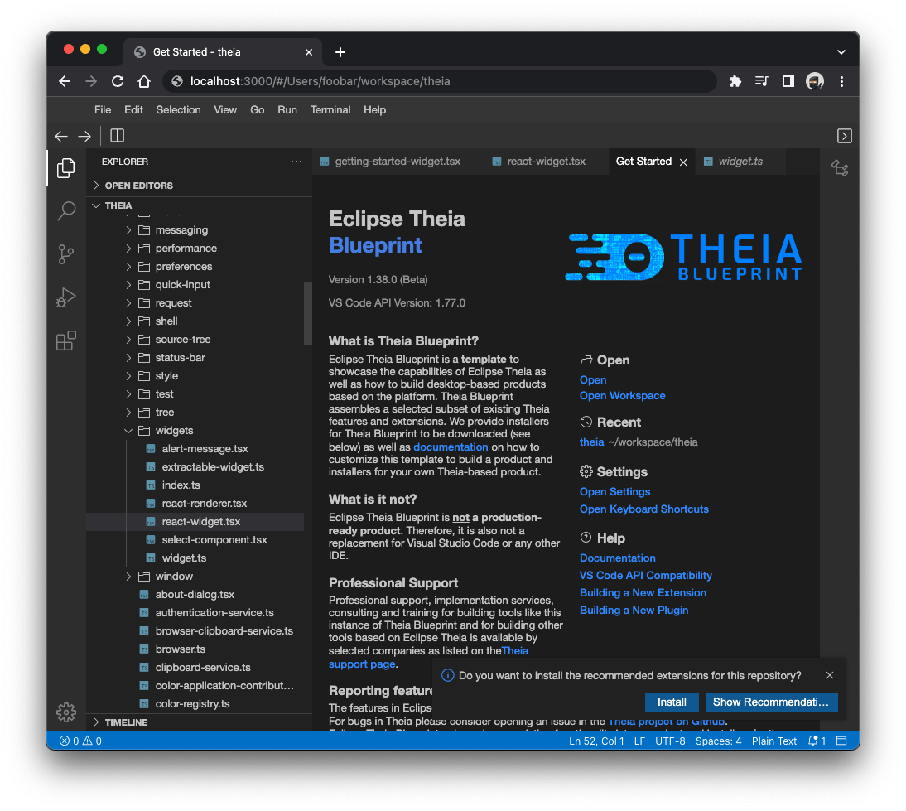Click the synchronize changes icon in status bar
This screenshot has width=906, height=811.
coord(817,741)
